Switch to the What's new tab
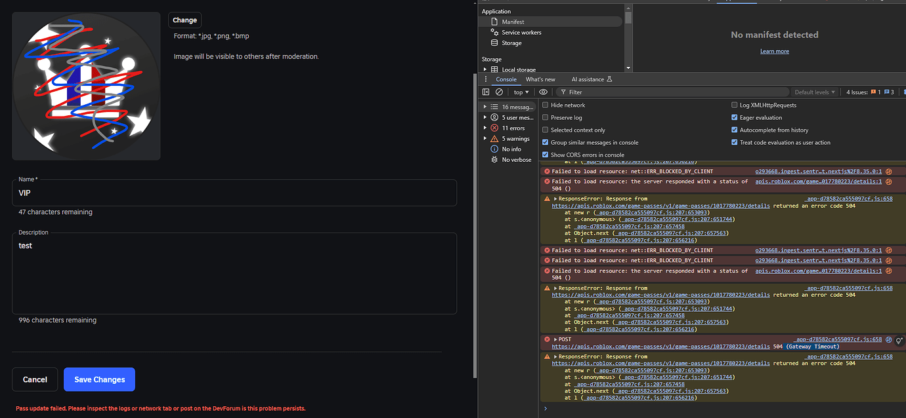This screenshot has width=906, height=418. (x=540, y=79)
